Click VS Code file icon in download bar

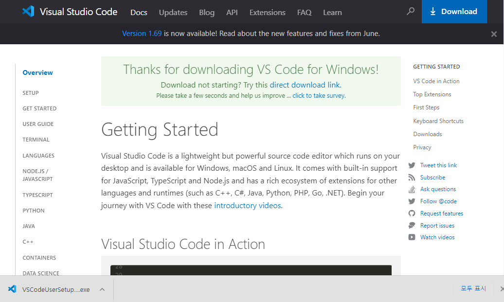pyautogui.click(x=12, y=289)
